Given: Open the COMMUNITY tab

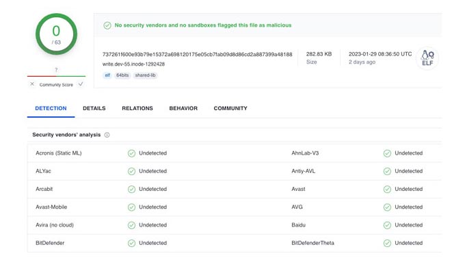Looking at the screenshot, I should click(x=230, y=108).
